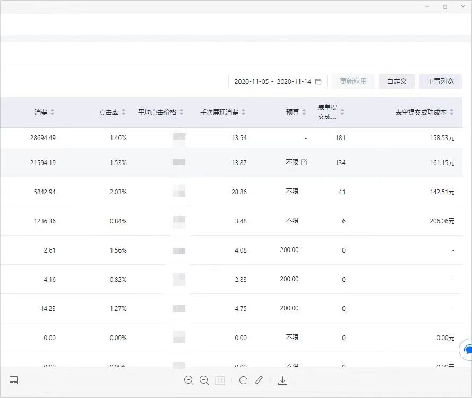
Task: Click the pencil edit icon
Action: coord(259,380)
